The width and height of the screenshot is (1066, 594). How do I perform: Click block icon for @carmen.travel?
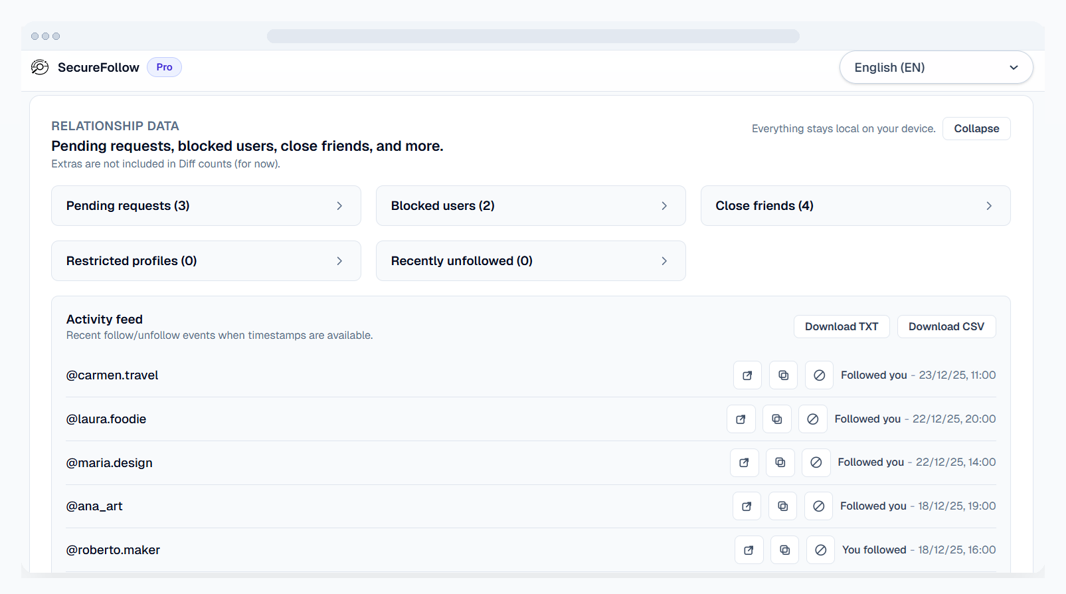819,375
